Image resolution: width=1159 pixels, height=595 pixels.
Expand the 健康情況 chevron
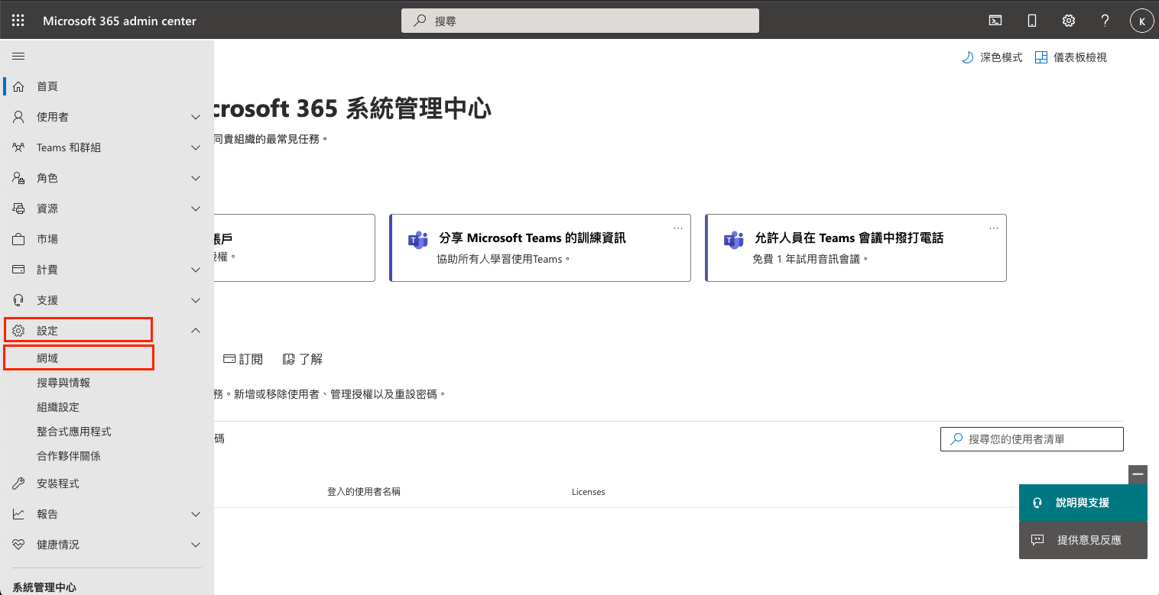pos(196,545)
